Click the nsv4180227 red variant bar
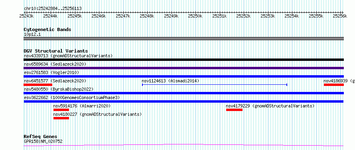 tap(61, 118)
